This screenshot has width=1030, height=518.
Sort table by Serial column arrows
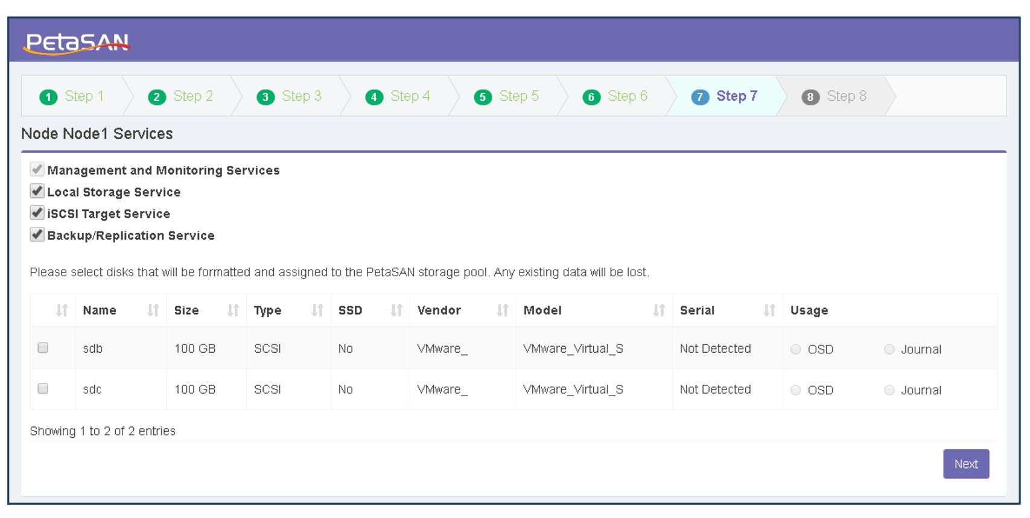769,311
